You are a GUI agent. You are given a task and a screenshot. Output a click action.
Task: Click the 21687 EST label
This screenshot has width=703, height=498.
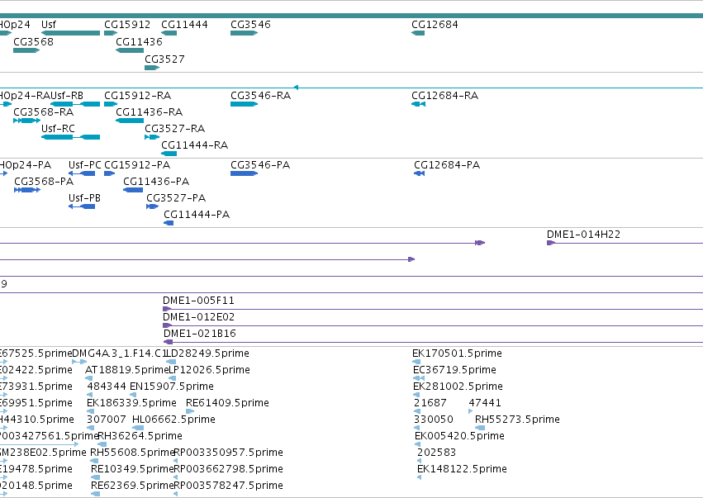[430, 403]
